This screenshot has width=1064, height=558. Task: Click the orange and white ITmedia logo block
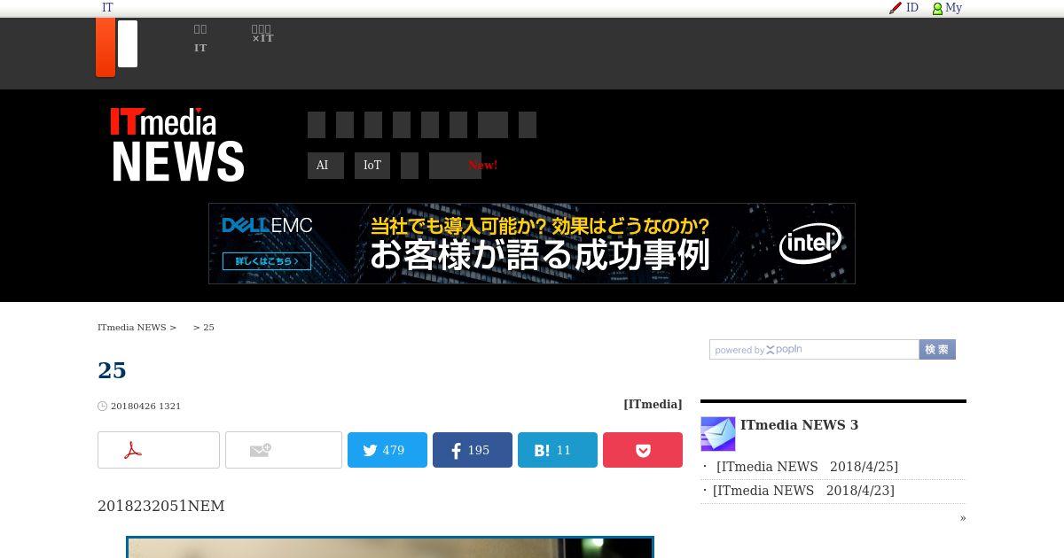pyautogui.click(x=117, y=48)
